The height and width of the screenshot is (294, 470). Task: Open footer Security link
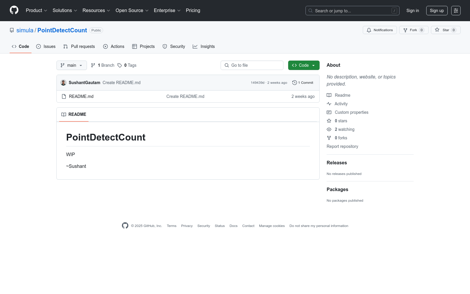204,226
